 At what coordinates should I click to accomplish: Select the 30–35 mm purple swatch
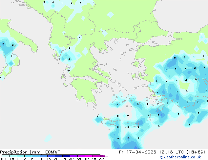(x=74, y=156)
